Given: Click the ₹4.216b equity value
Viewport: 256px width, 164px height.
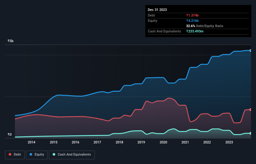Looking at the screenshot, I should (x=192, y=21).
